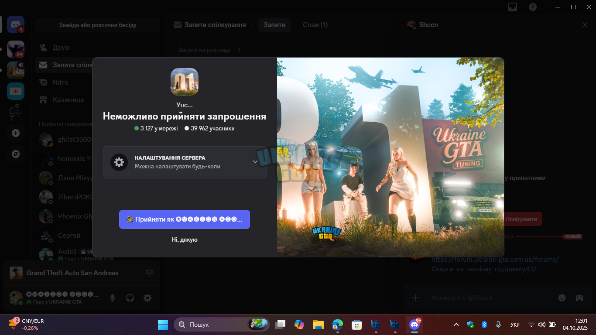
Task: Open the server icon with speaker badge
Action: coord(16,70)
